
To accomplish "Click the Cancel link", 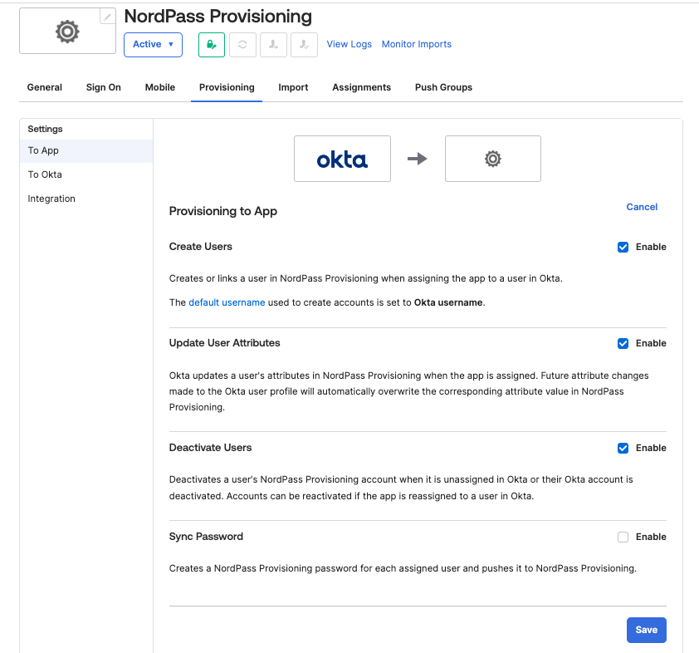I will coord(642,207).
